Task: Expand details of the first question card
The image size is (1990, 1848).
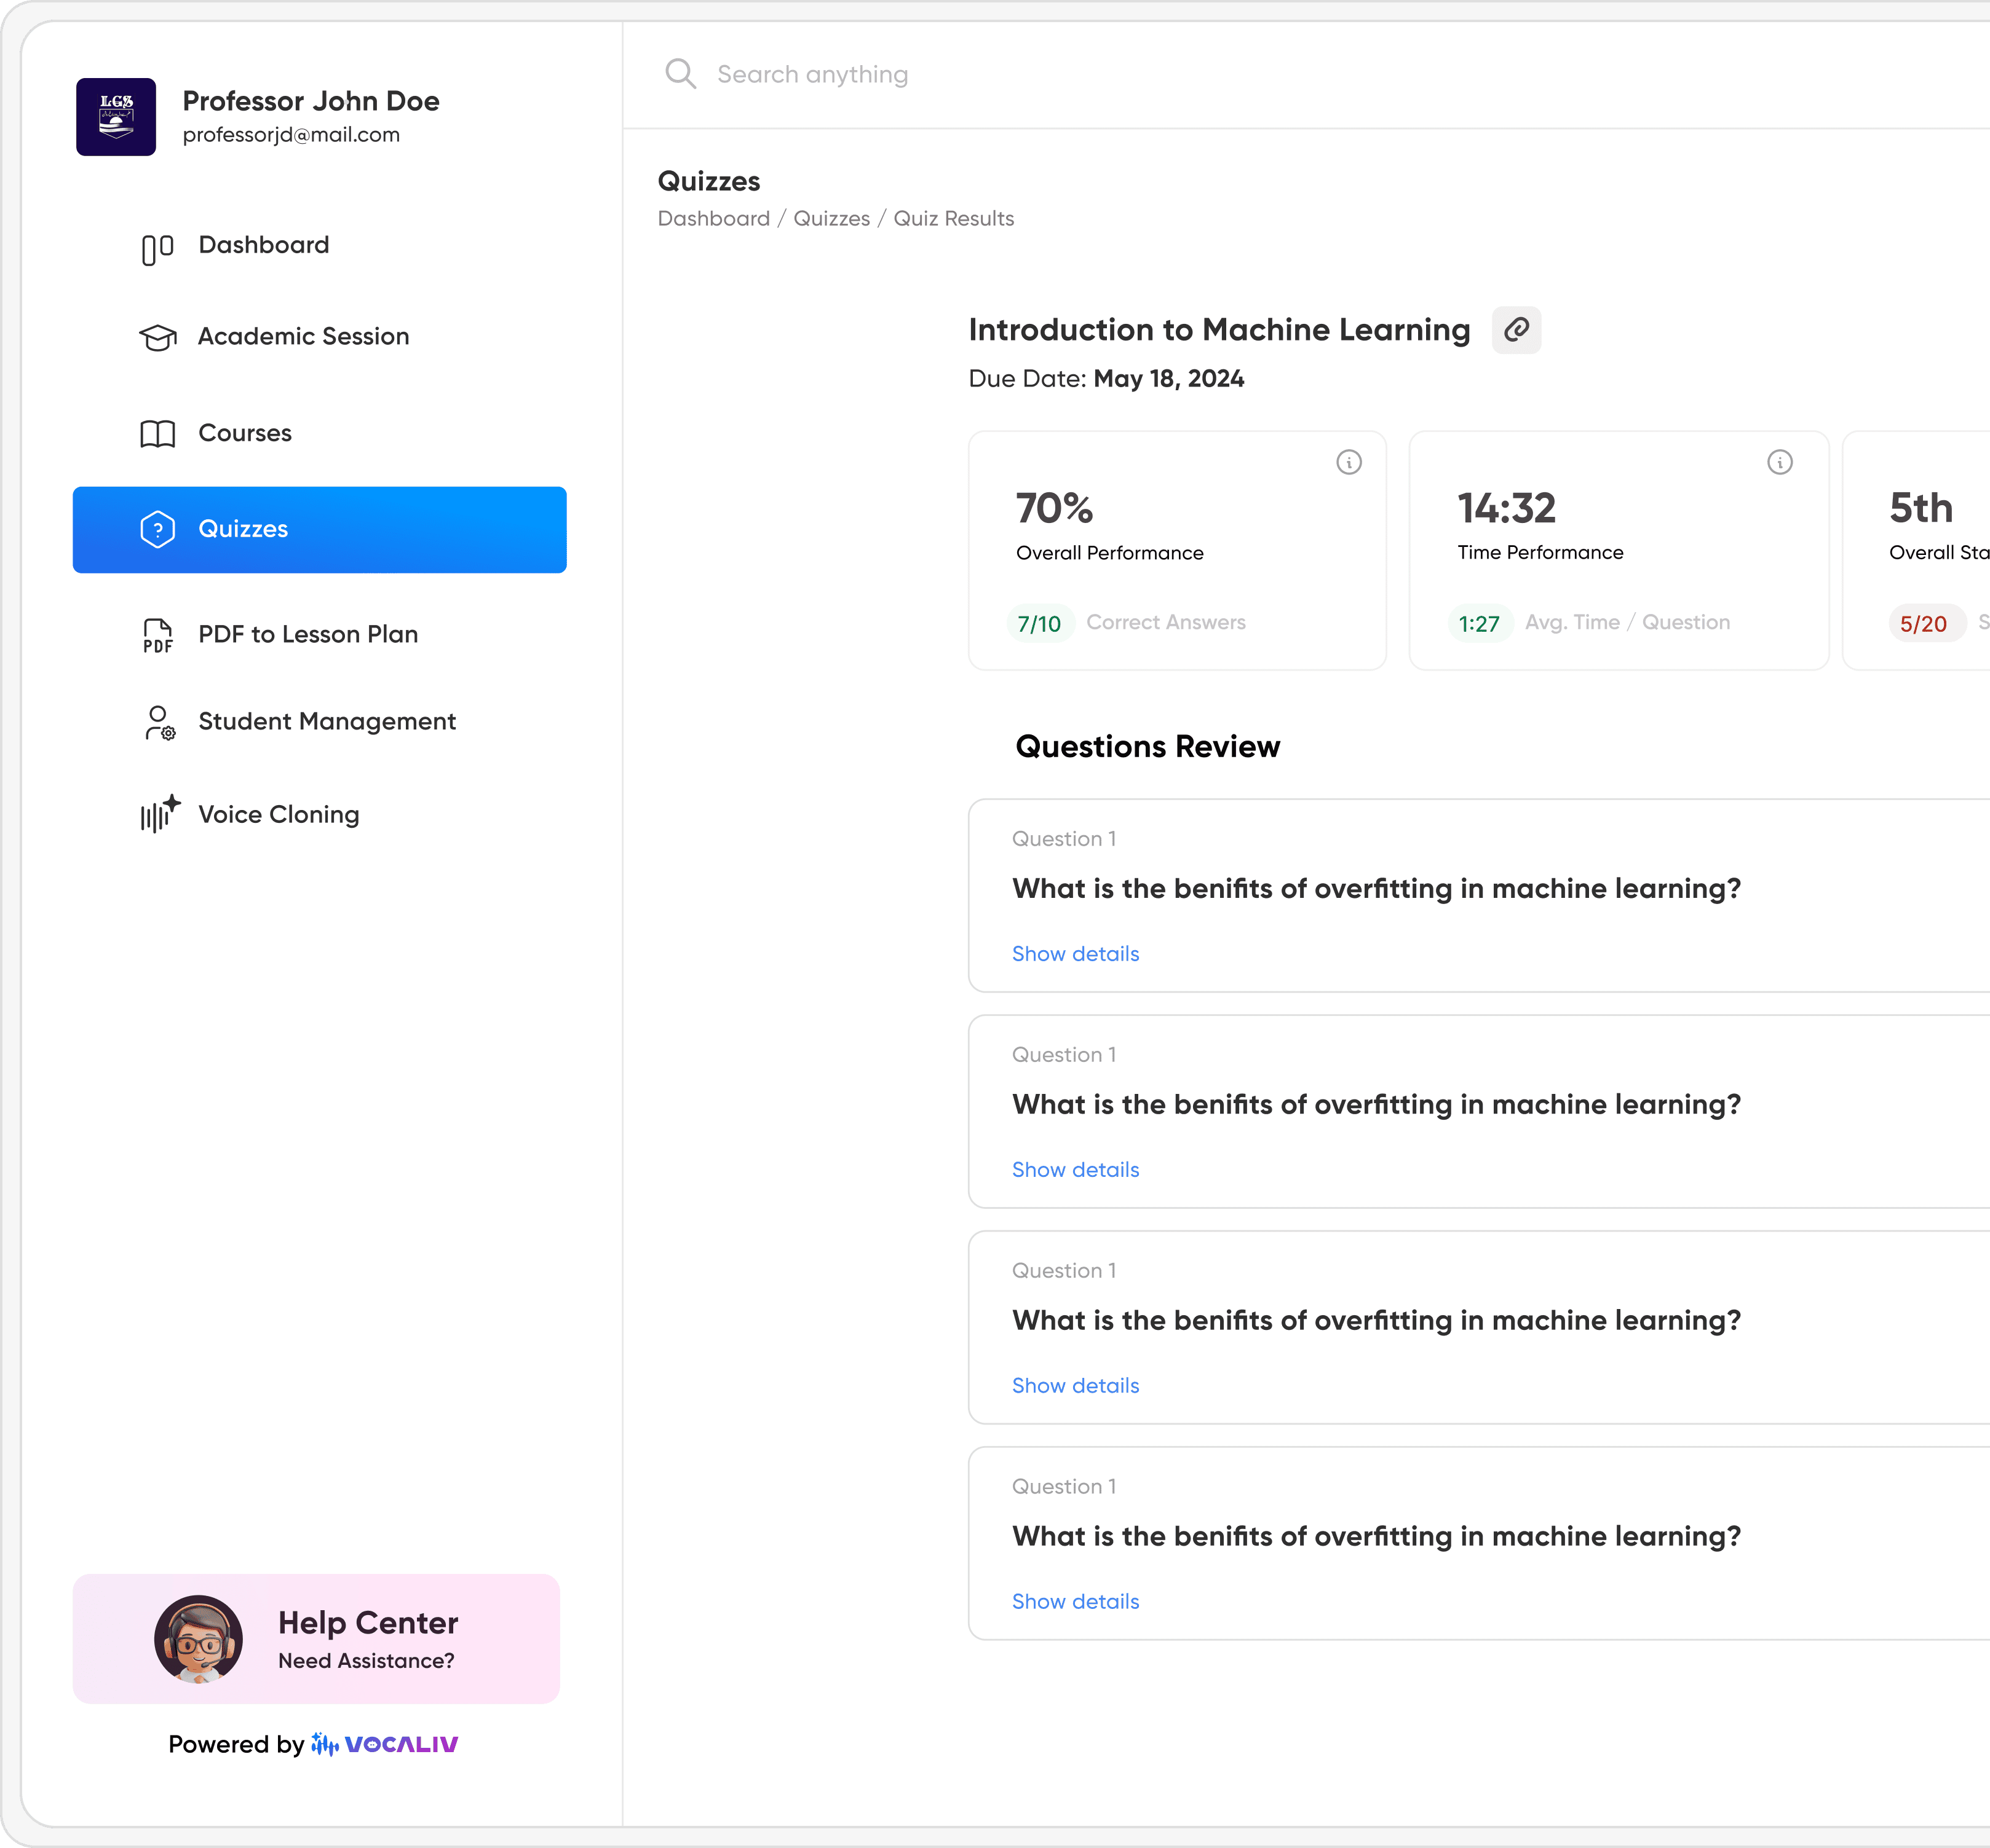Action: pyautogui.click(x=1074, y=954)
